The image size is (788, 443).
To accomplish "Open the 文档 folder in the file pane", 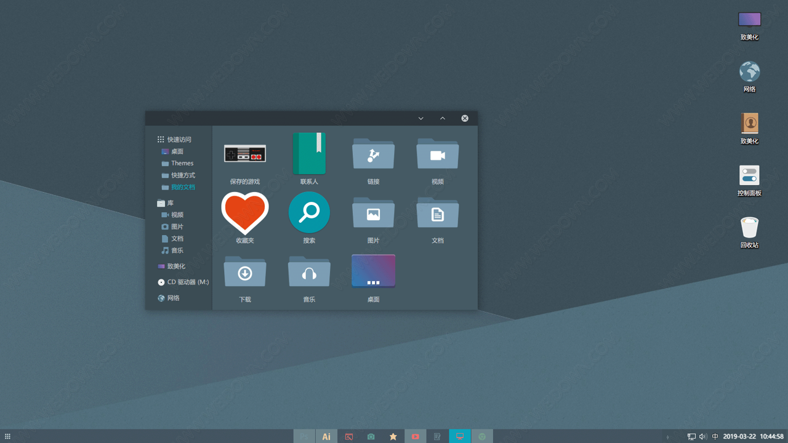I will [x=438, y=213].
